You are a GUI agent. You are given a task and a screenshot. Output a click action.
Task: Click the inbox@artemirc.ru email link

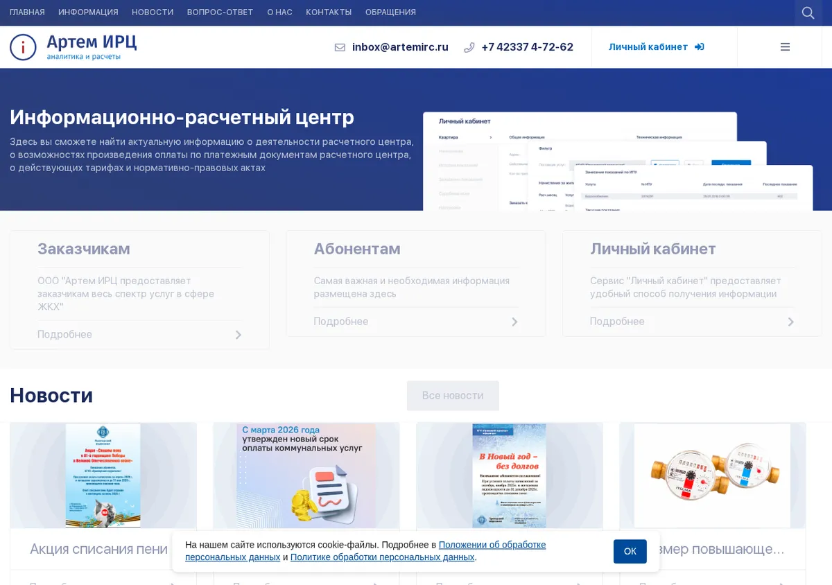pos(400,47)
